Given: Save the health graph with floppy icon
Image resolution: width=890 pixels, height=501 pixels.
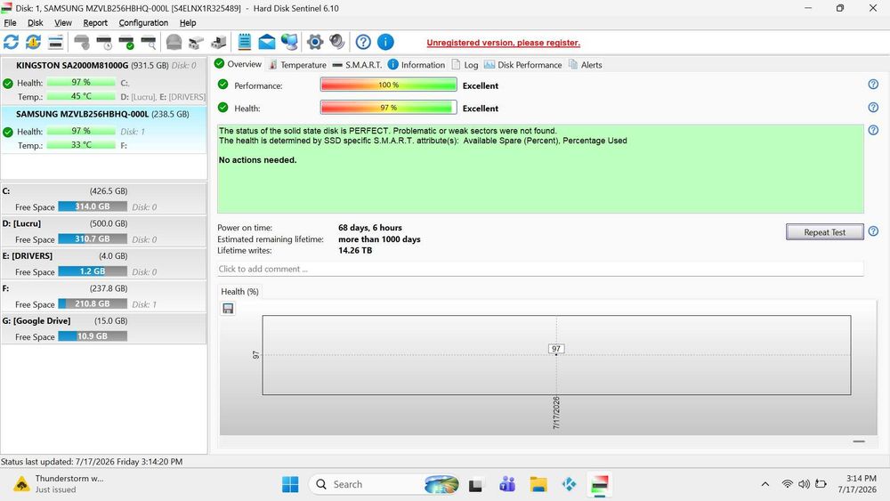Looking at the screenshot, I should click(228, 308).
